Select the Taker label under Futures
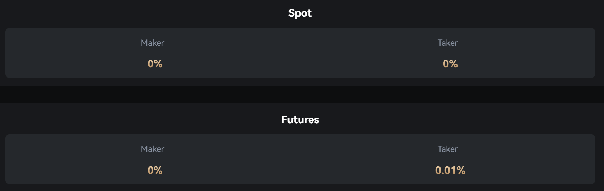 (447, 149)
